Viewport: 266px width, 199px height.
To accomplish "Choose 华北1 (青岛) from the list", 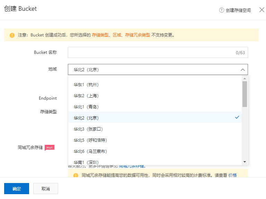I will tap(155, 107).
